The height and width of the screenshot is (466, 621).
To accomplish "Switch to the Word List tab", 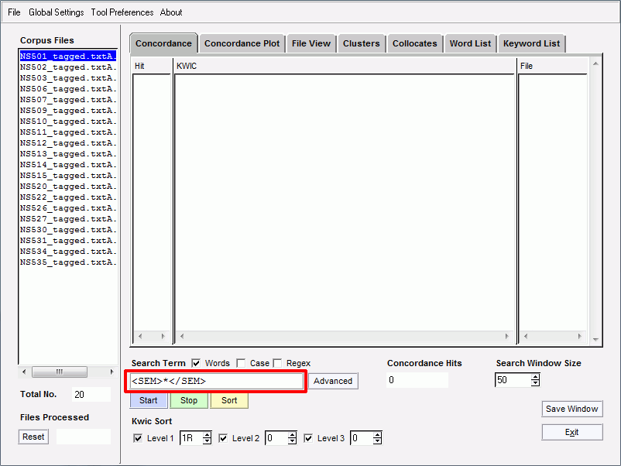I will coord(470,43).
